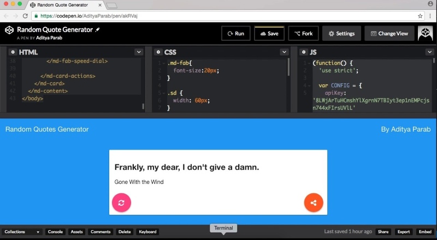Screen dimensions: 437x240
Task: Click 'Random Quotes Generator' preview heading
Action: point(47,129)
